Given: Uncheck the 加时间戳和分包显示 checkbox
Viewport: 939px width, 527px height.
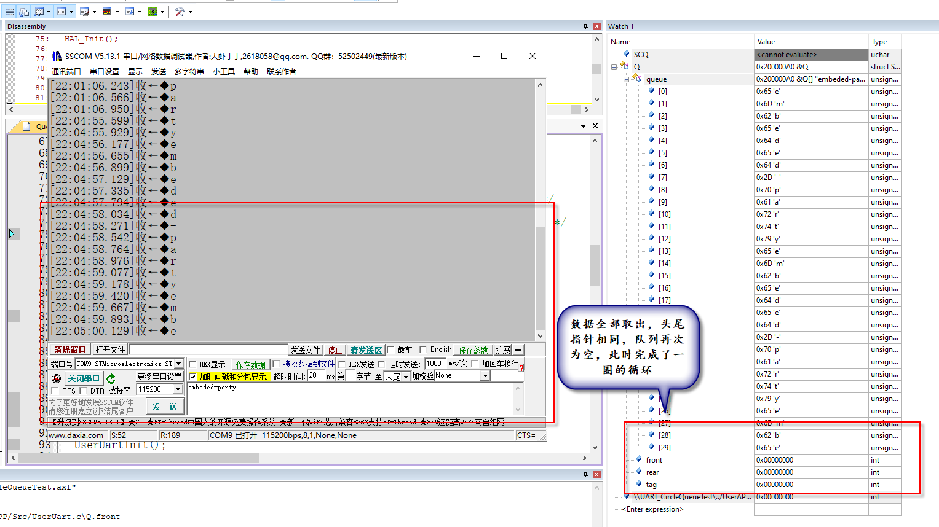Looking at the screenshot, I should tap(193, 377).
